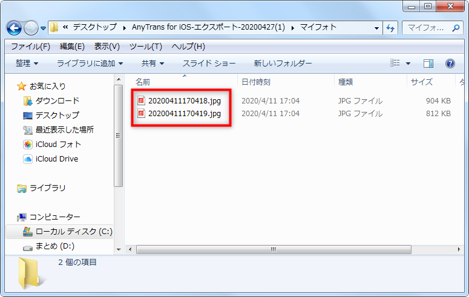Expand arrow after AnyTrans breadcrumb segment
The width and height of the screenshot is (469, 297).
tap(292, 28)
